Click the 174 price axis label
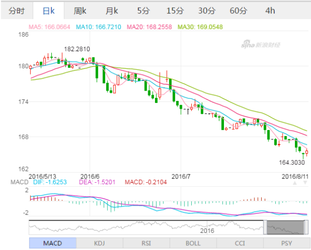 (x=23, y=102)
